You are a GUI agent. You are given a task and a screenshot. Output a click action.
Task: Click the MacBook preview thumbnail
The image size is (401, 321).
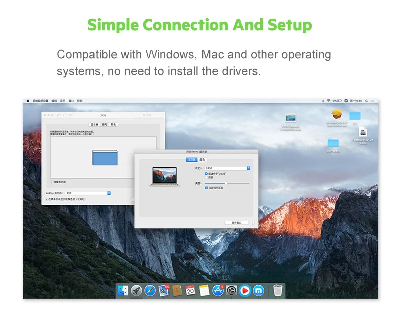point(165,176)
